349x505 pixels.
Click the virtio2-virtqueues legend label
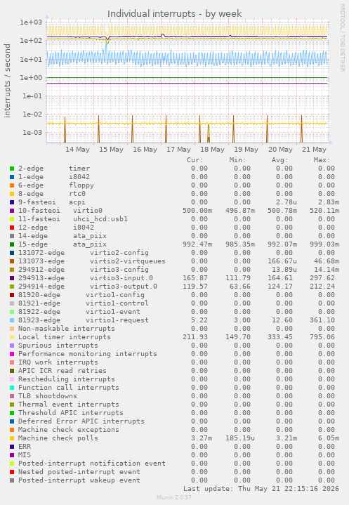(128, 261)
